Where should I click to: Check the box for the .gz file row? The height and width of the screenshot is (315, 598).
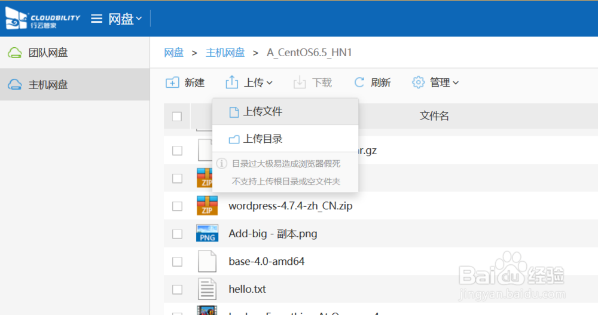tap(177, 150)
